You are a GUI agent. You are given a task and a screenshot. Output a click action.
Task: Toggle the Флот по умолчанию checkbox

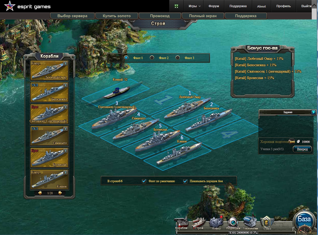144,181
